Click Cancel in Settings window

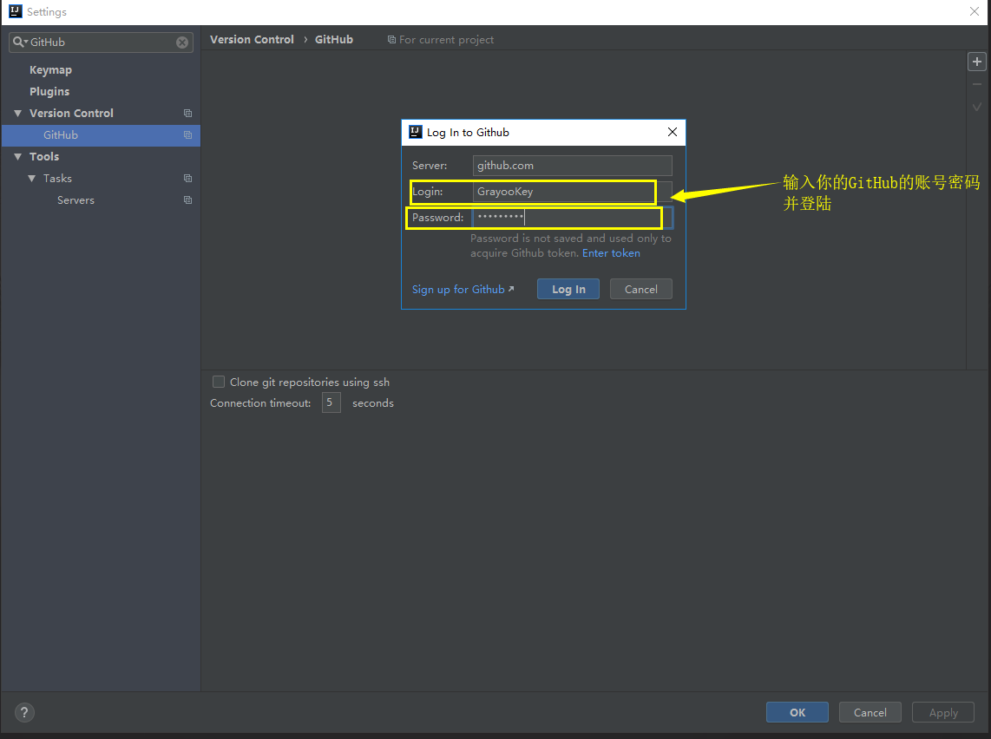870,712
